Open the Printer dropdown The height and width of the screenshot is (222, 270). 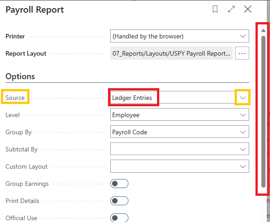[180, 36]
